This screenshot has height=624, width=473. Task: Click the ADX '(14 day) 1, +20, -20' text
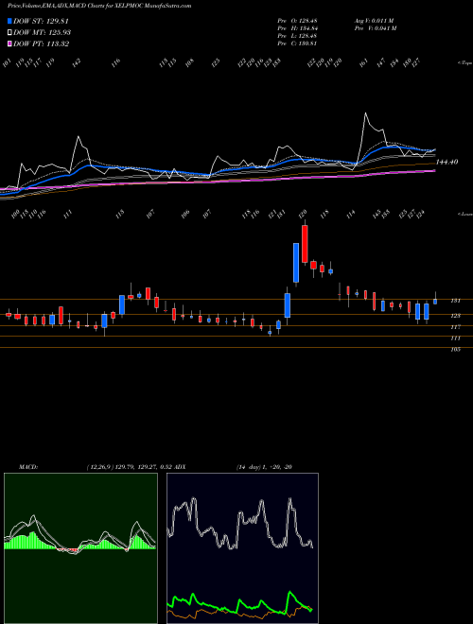point(264,467)
